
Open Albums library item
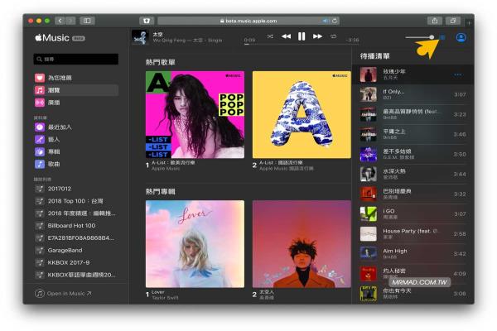click(x=76, y=151)
